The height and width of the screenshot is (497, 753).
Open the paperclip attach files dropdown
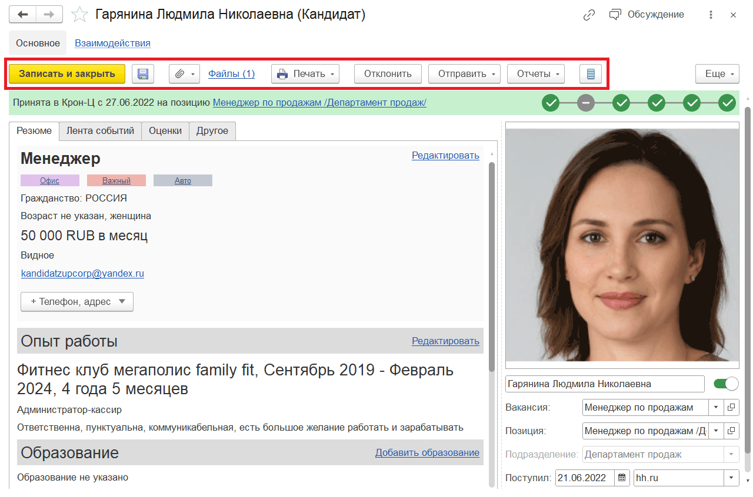coord(184,74)
